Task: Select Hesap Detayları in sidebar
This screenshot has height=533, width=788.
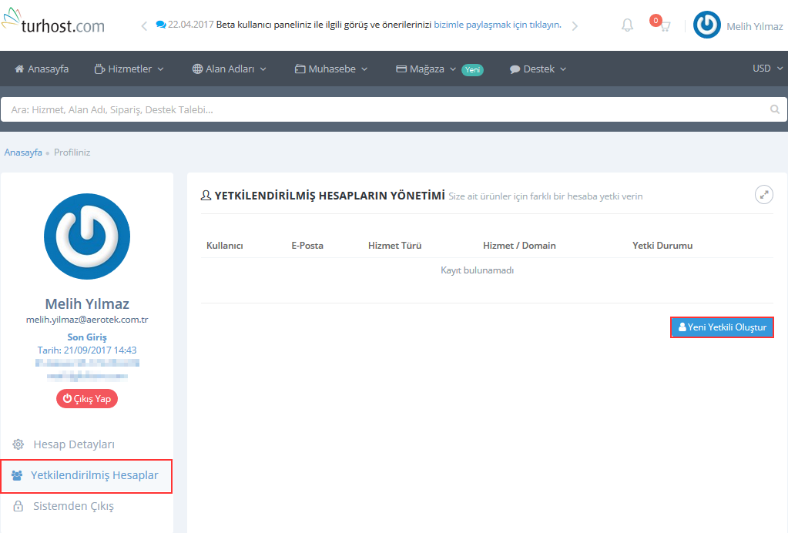Action: [x=73, y=444]
